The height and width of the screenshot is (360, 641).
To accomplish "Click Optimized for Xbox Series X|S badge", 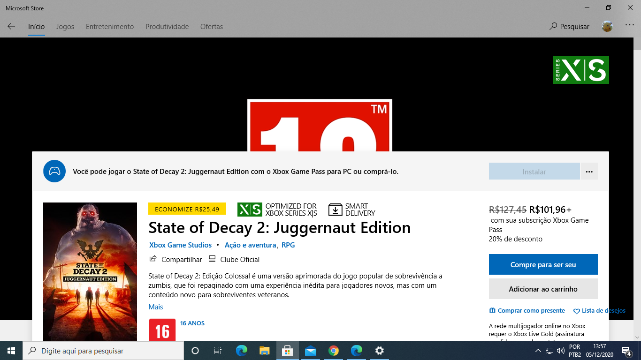I will pyautogui.click(x=277, y=210).
